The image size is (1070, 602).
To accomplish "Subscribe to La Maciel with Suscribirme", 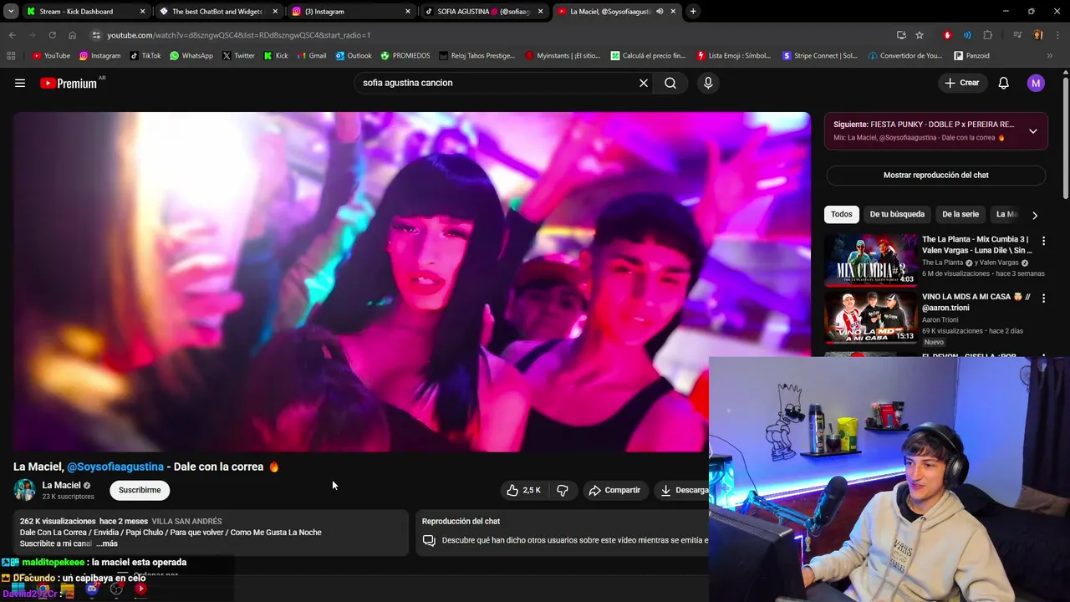I will point(140,490).
